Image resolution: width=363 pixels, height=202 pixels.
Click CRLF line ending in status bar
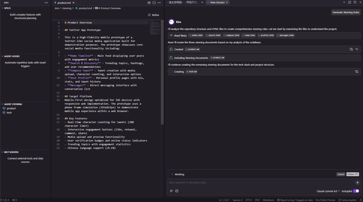(257, 200)
